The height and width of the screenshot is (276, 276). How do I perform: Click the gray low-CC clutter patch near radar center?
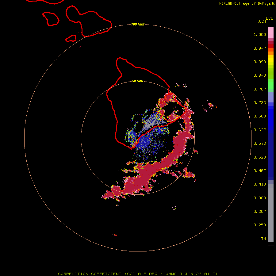[152, 122]
